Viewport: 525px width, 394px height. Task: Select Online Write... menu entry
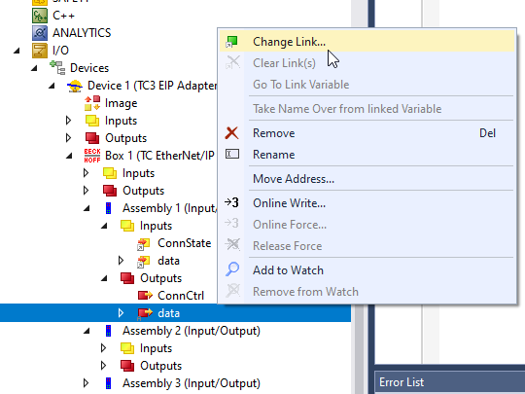[289, 203]
